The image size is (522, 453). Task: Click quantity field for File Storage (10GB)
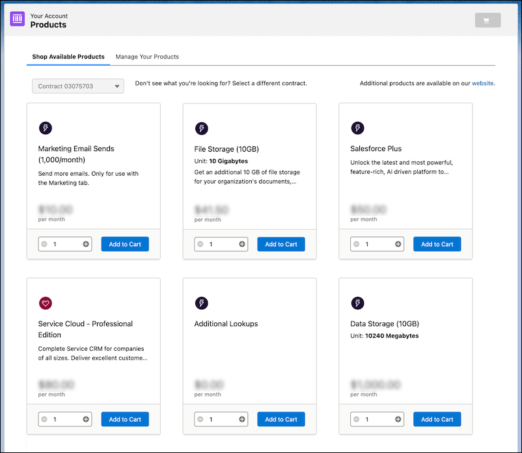(x=221, y=244)
